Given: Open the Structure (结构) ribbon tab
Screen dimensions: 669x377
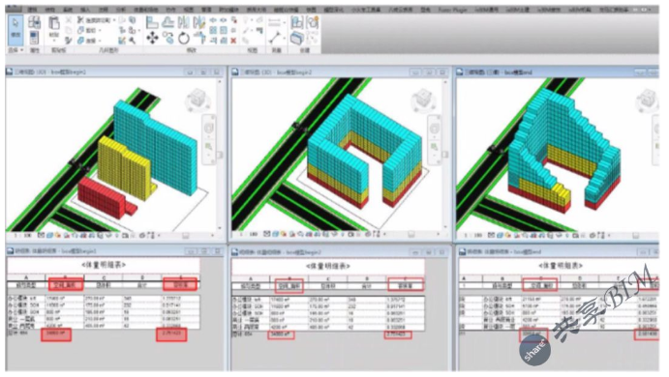Looking at the screenshot, I should (x=50, y=10).
